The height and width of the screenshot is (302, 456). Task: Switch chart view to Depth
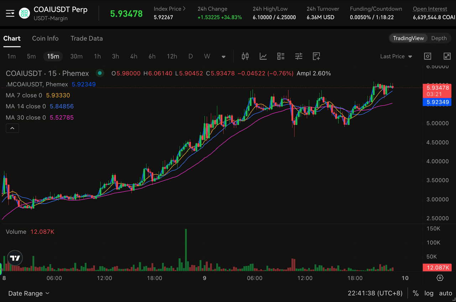[x=439, y=38]
